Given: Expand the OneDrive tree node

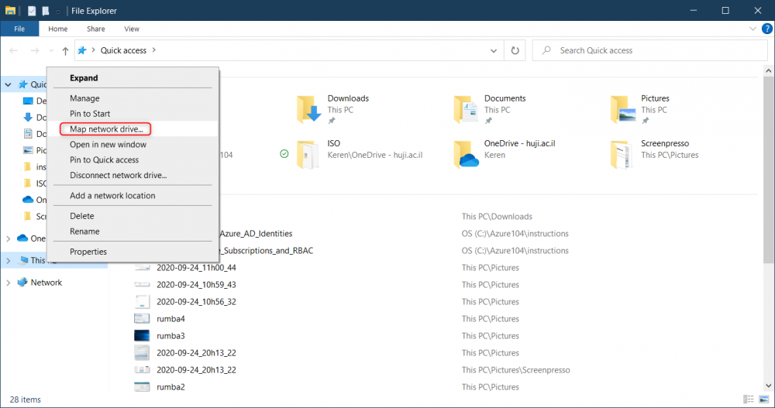Looking at the screenshot, I should tap(8, 238).
